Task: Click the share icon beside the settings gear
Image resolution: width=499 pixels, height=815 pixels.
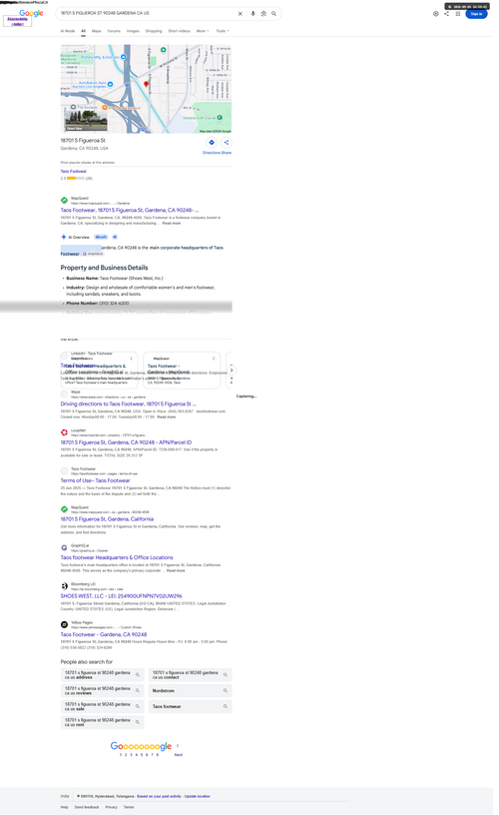Action: [x=446, y=14]
